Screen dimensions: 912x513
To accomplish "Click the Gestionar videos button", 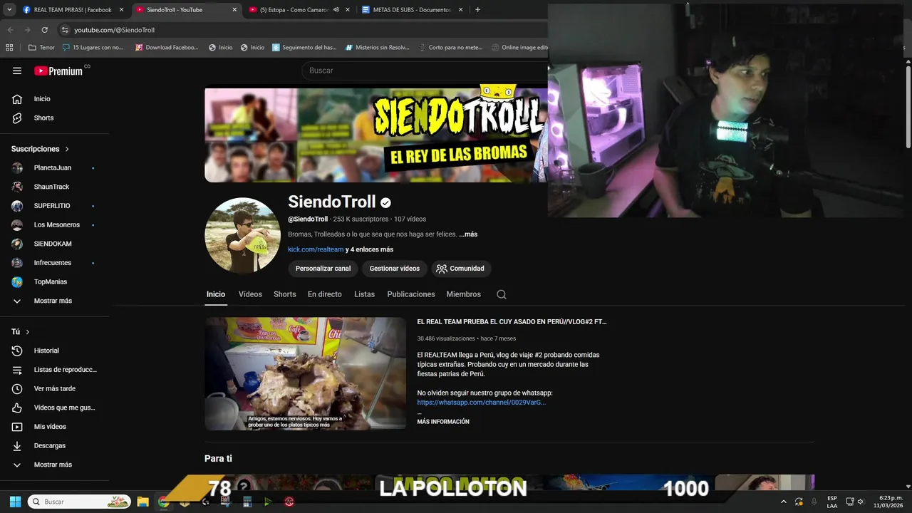I will click(x=394, y=269).
